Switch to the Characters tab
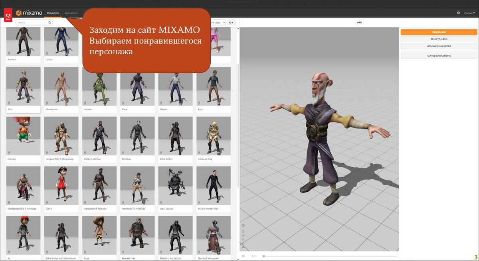Viewport: 479px width, 261px height. click(x=53, y=13)
